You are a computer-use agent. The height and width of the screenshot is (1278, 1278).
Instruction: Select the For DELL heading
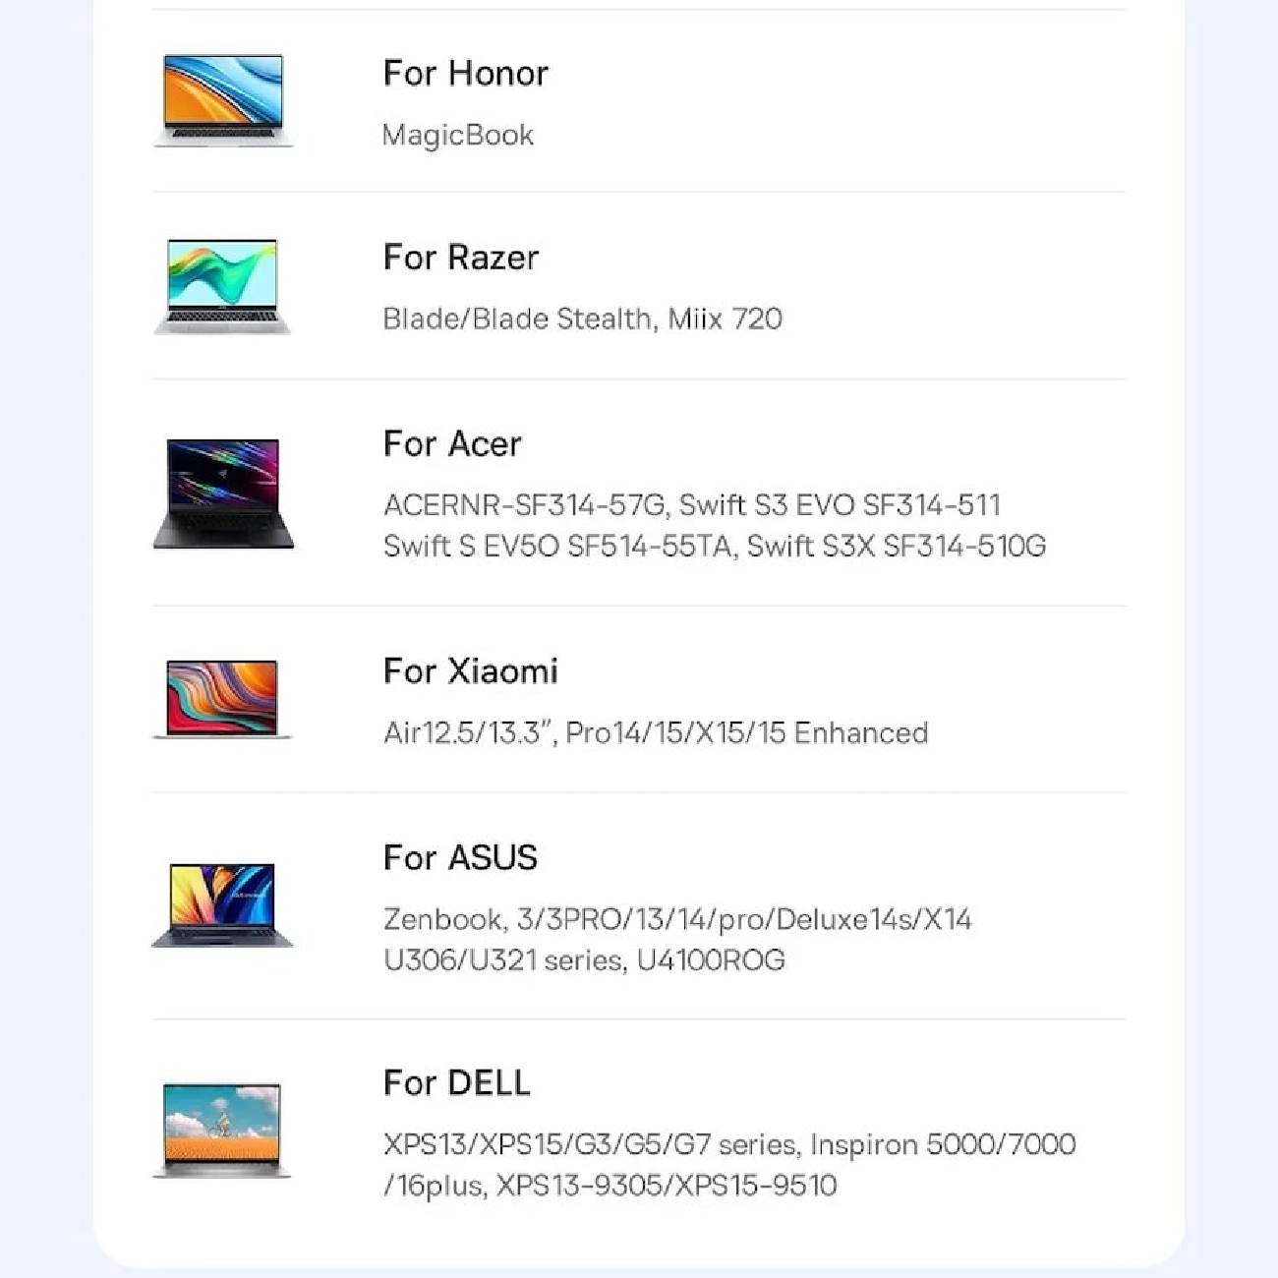pyautogui.click(x=457, y=1083)
